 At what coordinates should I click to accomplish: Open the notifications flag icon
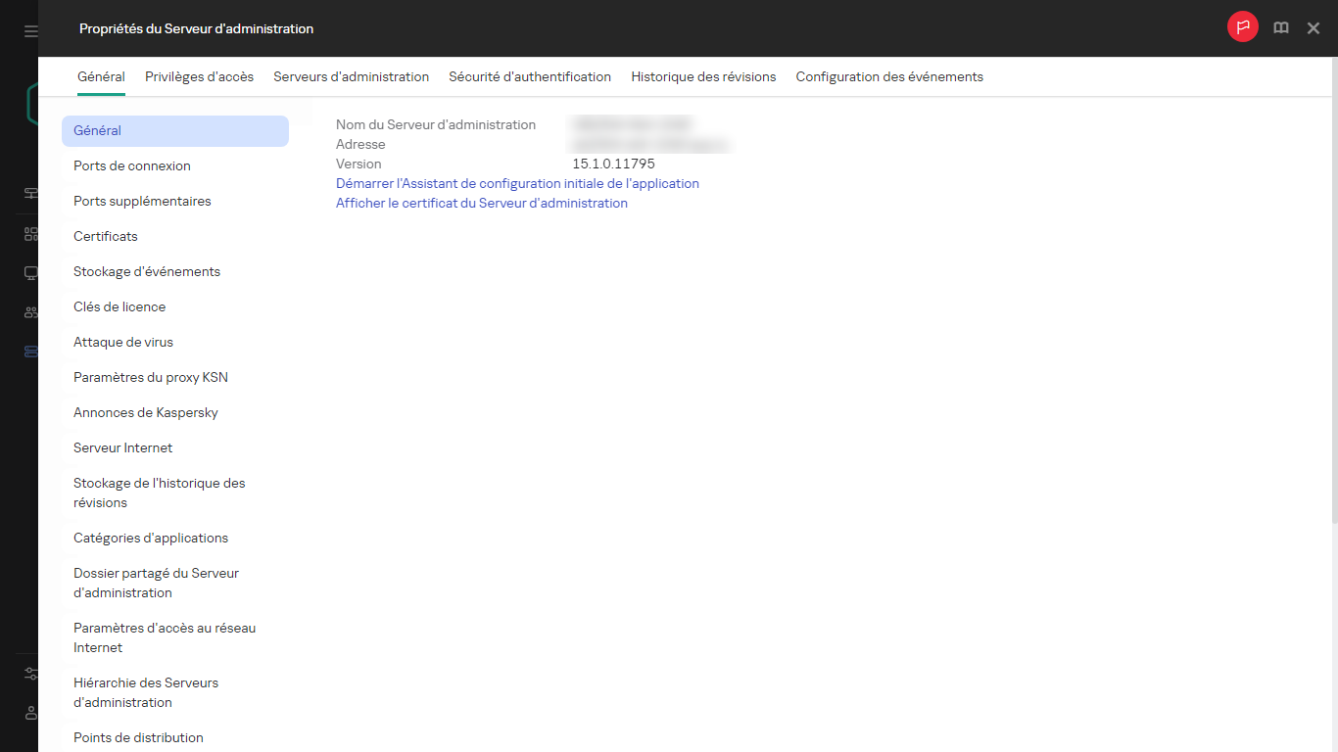(x=1242, y=26)
